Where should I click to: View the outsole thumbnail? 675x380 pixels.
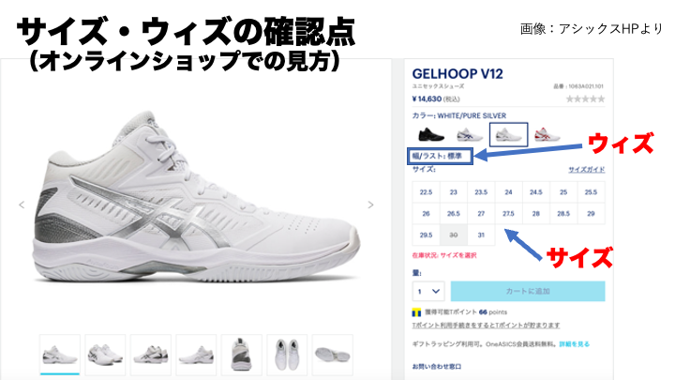point(332,354)
